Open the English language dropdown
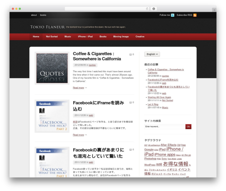226x191 pixels. point(152,54)
